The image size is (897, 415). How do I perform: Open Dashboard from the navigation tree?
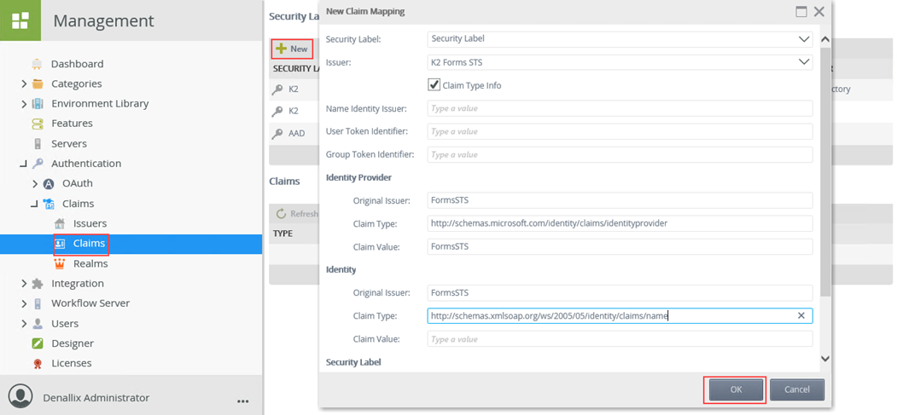click(x=77, y=64)
